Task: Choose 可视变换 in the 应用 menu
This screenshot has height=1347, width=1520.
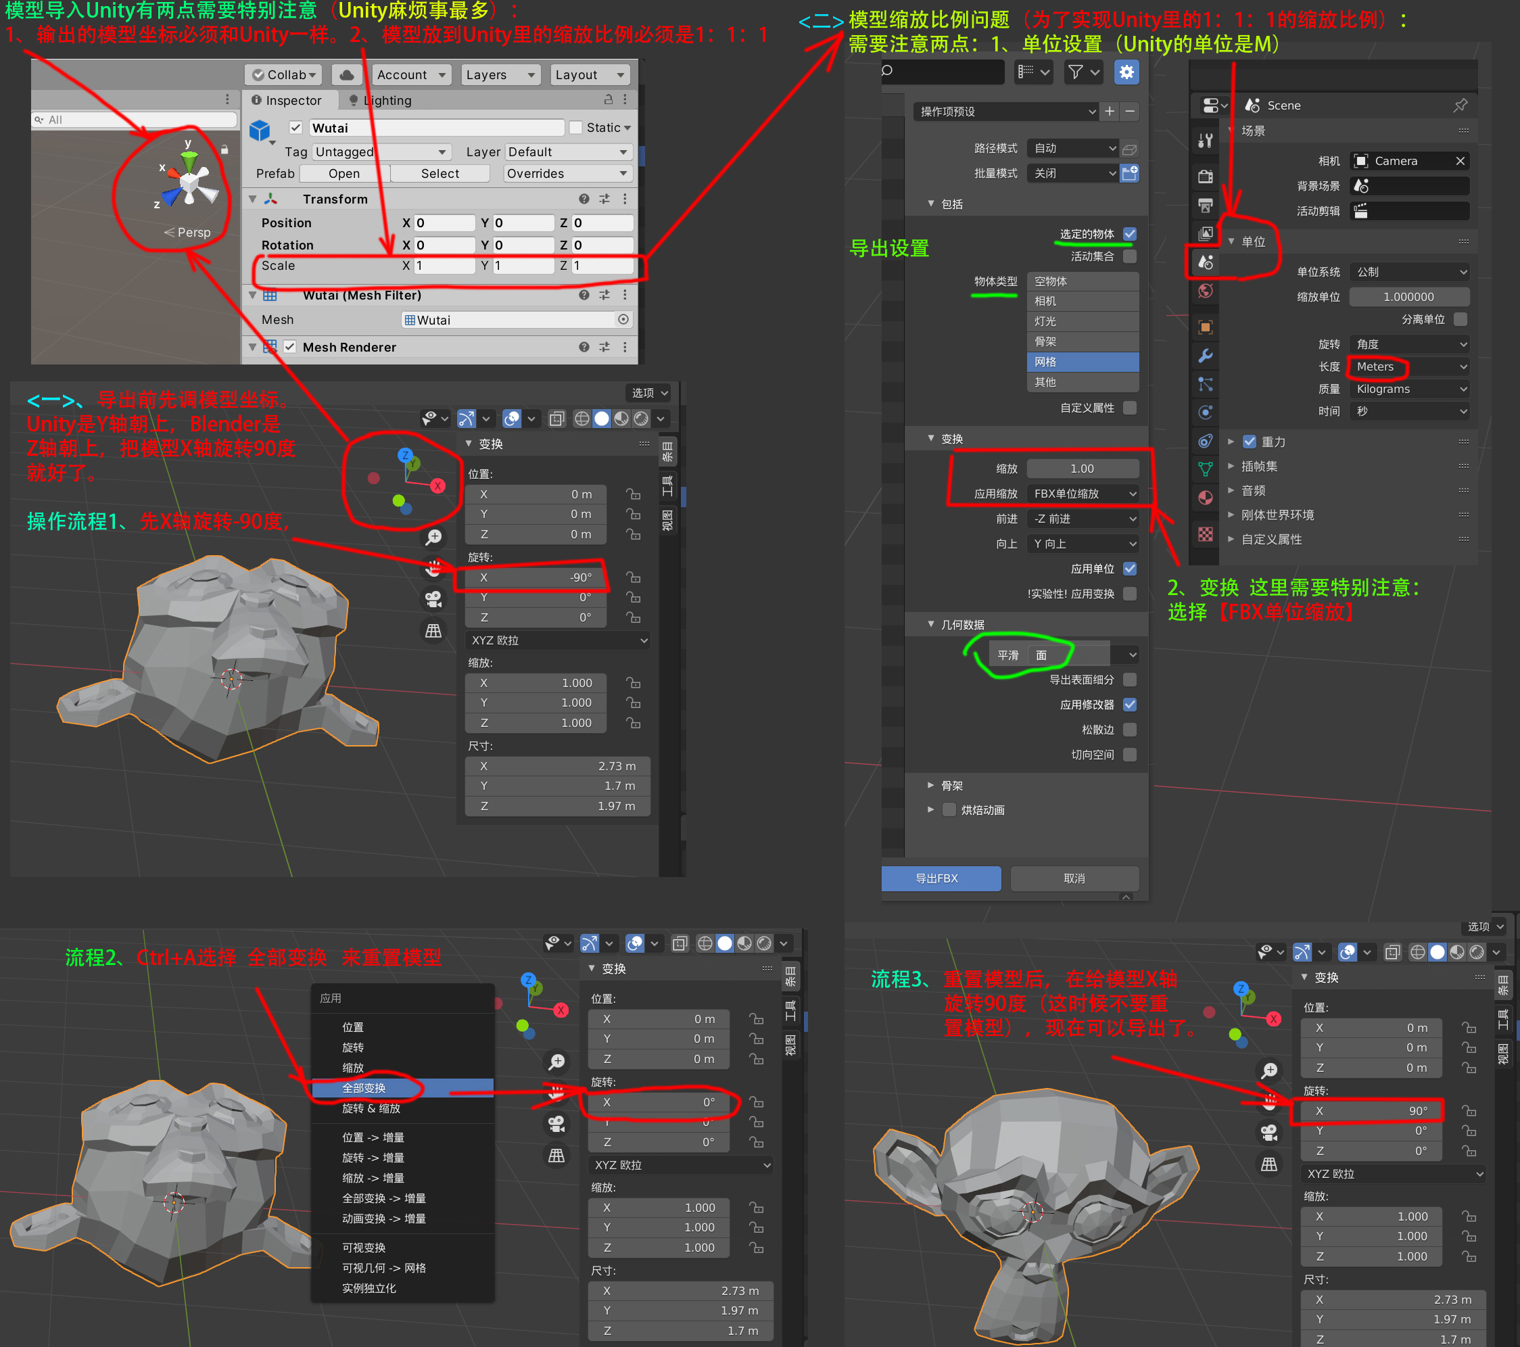Action: point(402,1248)
